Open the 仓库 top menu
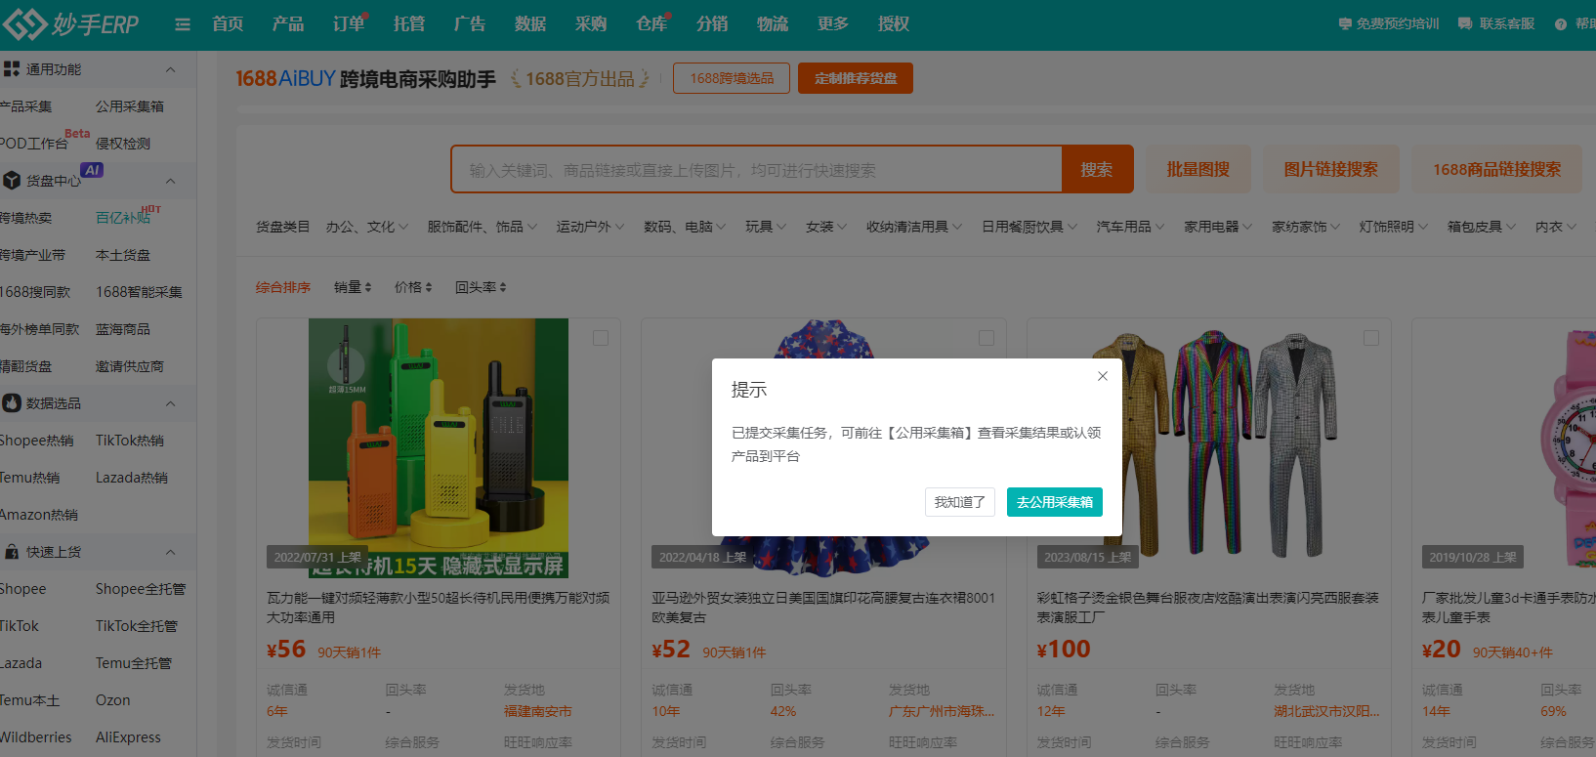This screenshot has width=1596, height=757. pos(651,24)
